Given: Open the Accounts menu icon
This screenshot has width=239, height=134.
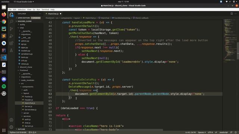Looking at the screenshot, I should 11,120.
